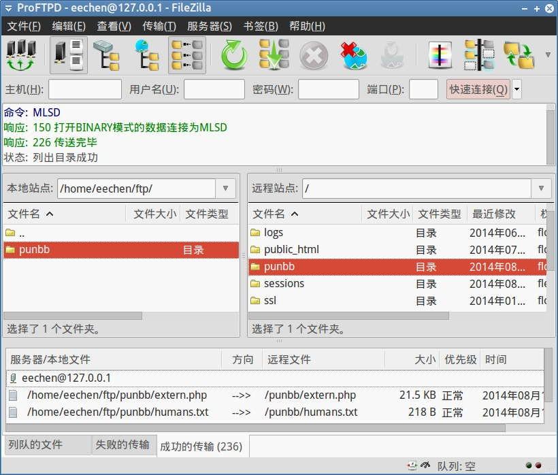Open the Site Manager
558x475 pixels.
click(x=20, y=54)
